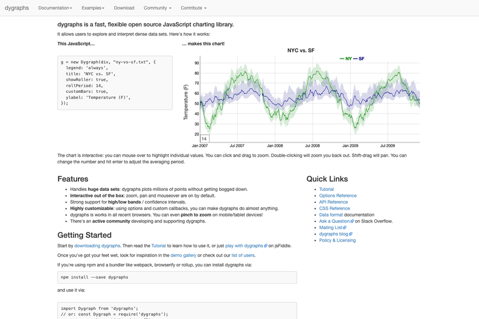Open the Tutorial link in Getting Started

[x=159, y=246]
